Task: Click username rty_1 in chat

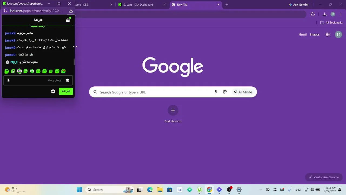Action: [x=14, y=62]
